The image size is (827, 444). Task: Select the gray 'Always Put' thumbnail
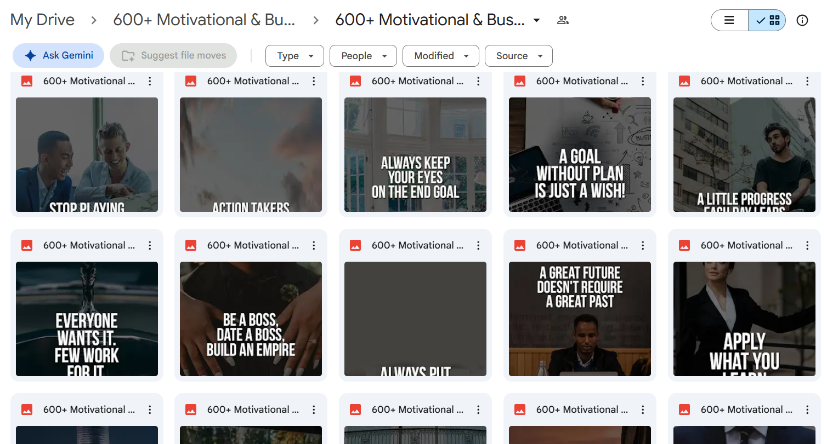click(x=415, y=319)
